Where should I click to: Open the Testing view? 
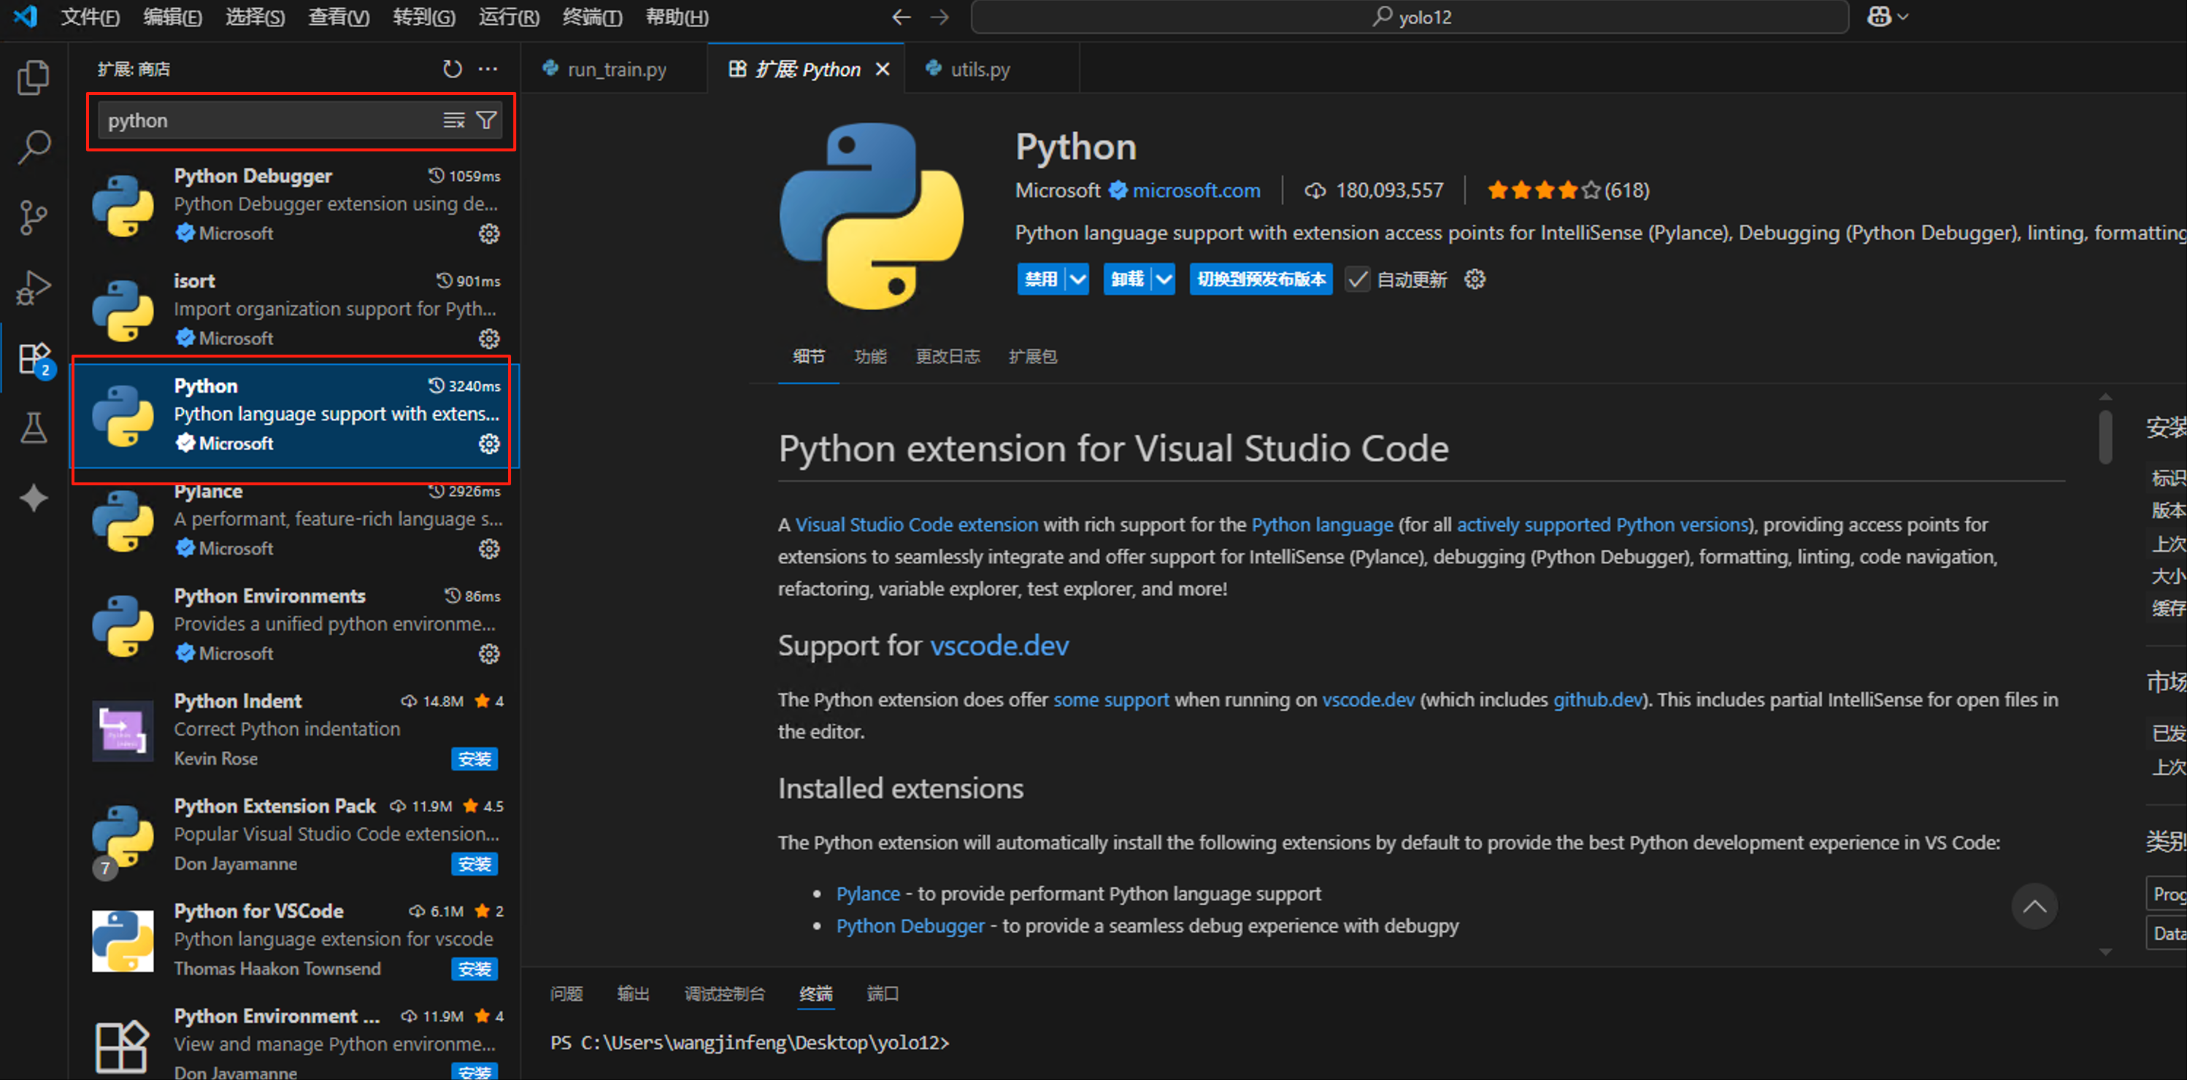34,428
